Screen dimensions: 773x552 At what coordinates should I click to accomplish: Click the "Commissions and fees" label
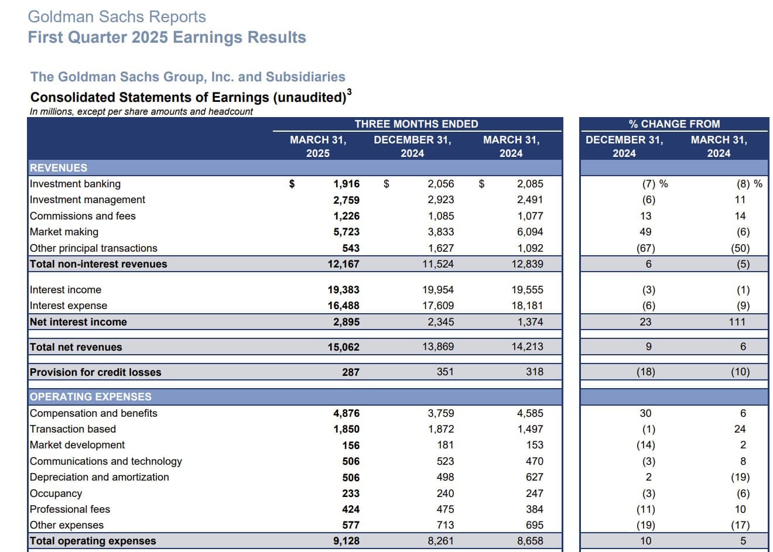pyautogui.click(x=83, y=216)
